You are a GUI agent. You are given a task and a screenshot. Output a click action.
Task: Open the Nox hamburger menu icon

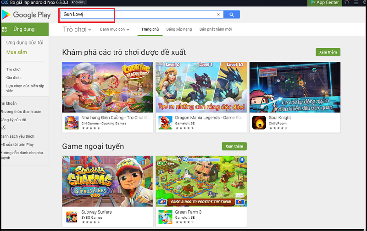[356, 2]
